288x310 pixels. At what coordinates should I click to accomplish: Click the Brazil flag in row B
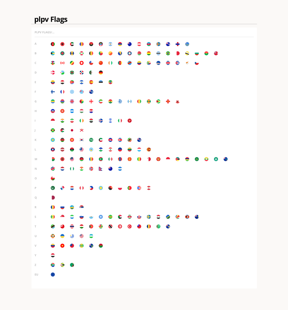168,53
